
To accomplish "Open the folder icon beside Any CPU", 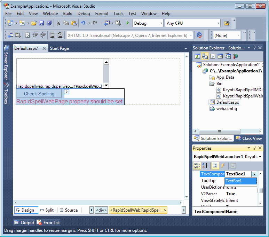I will point(227,23).
